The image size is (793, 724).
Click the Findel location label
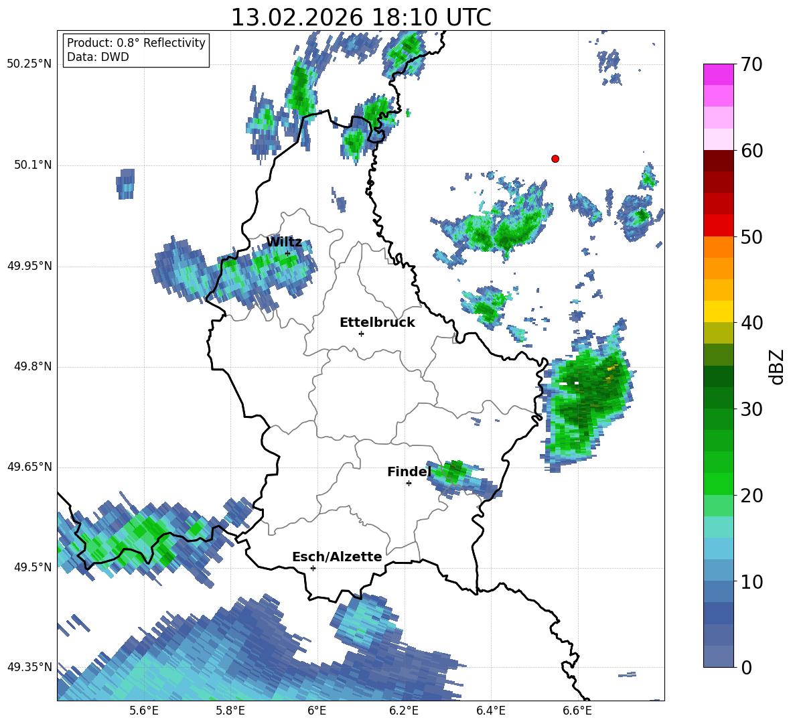coord(409,472)
